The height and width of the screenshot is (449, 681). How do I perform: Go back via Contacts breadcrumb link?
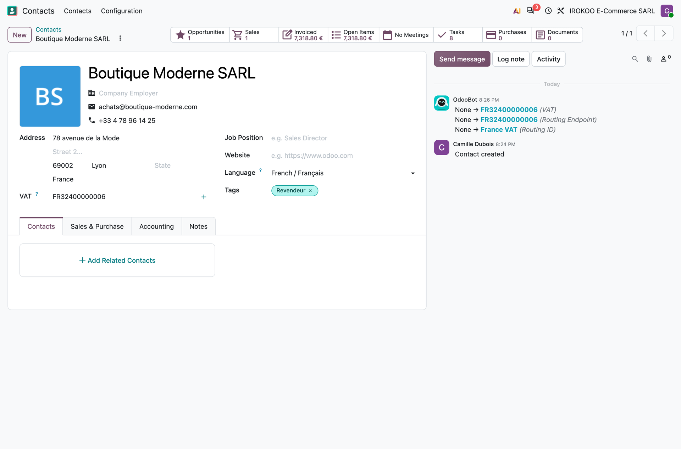coord(49,29)
